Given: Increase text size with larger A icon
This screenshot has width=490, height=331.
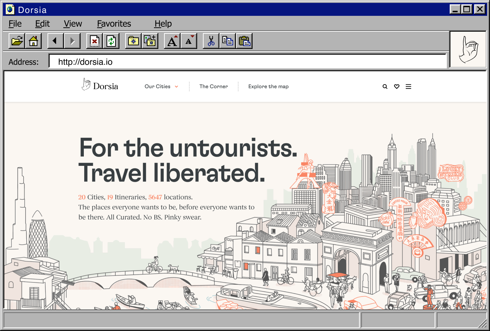Looking at the screenshot, I should coord(172,41).
